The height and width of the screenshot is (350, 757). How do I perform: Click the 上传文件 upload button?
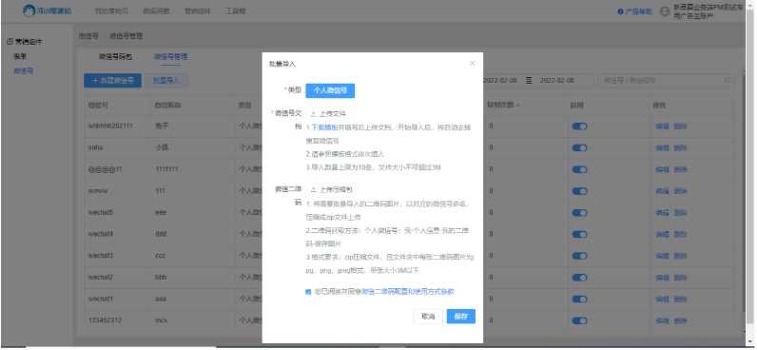pyautogui.click(x=330, y=114)
